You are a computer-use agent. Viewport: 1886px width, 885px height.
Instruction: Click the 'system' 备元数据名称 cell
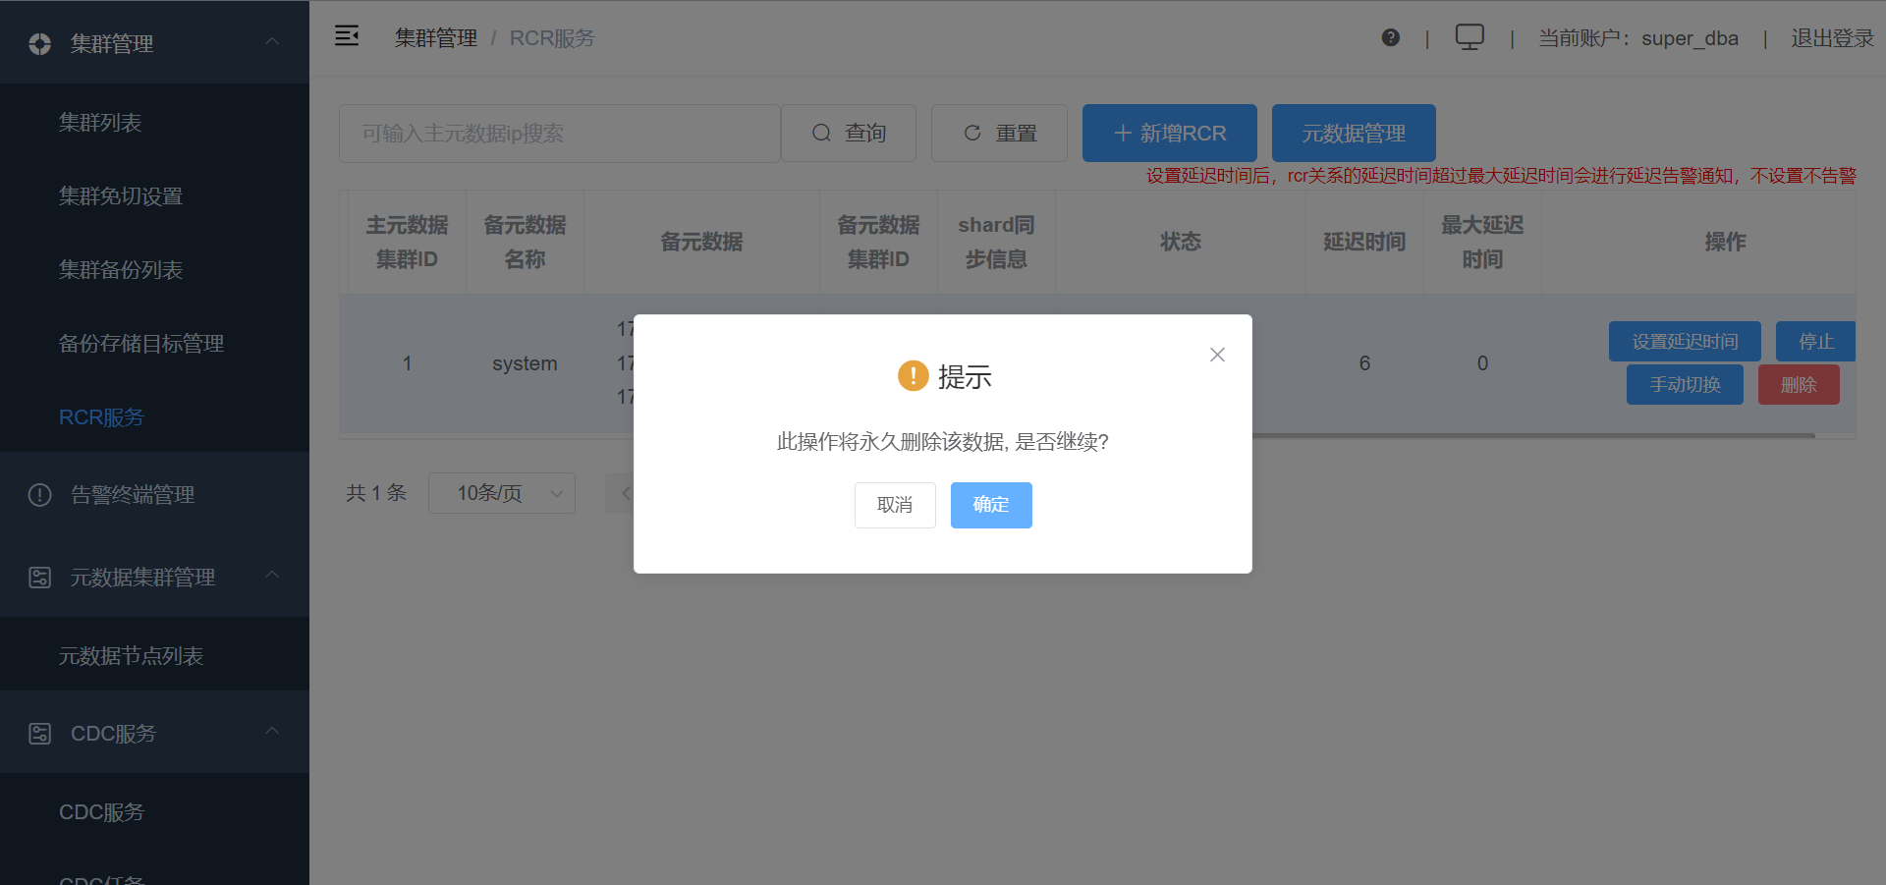[525, 363]
